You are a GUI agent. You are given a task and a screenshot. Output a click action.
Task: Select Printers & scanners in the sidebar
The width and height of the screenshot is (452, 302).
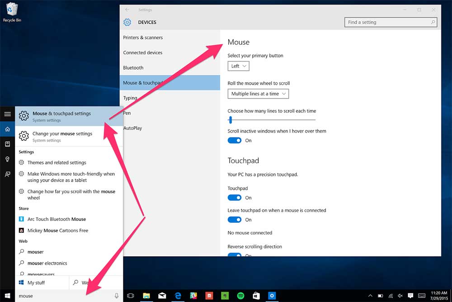143,38
